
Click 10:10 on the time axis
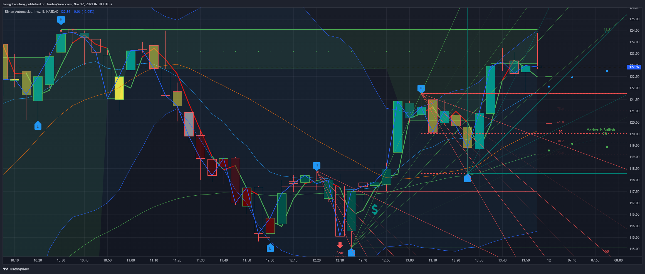coord(14,260)
